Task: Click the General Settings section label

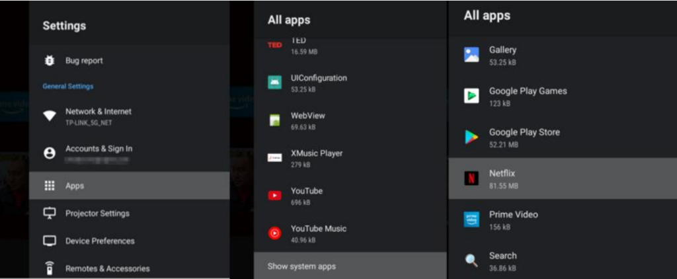Action: 68,86
